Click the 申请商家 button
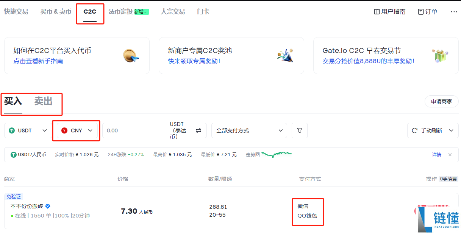Image resolution: width=461 pixels, height=233 pixels. 441,101
